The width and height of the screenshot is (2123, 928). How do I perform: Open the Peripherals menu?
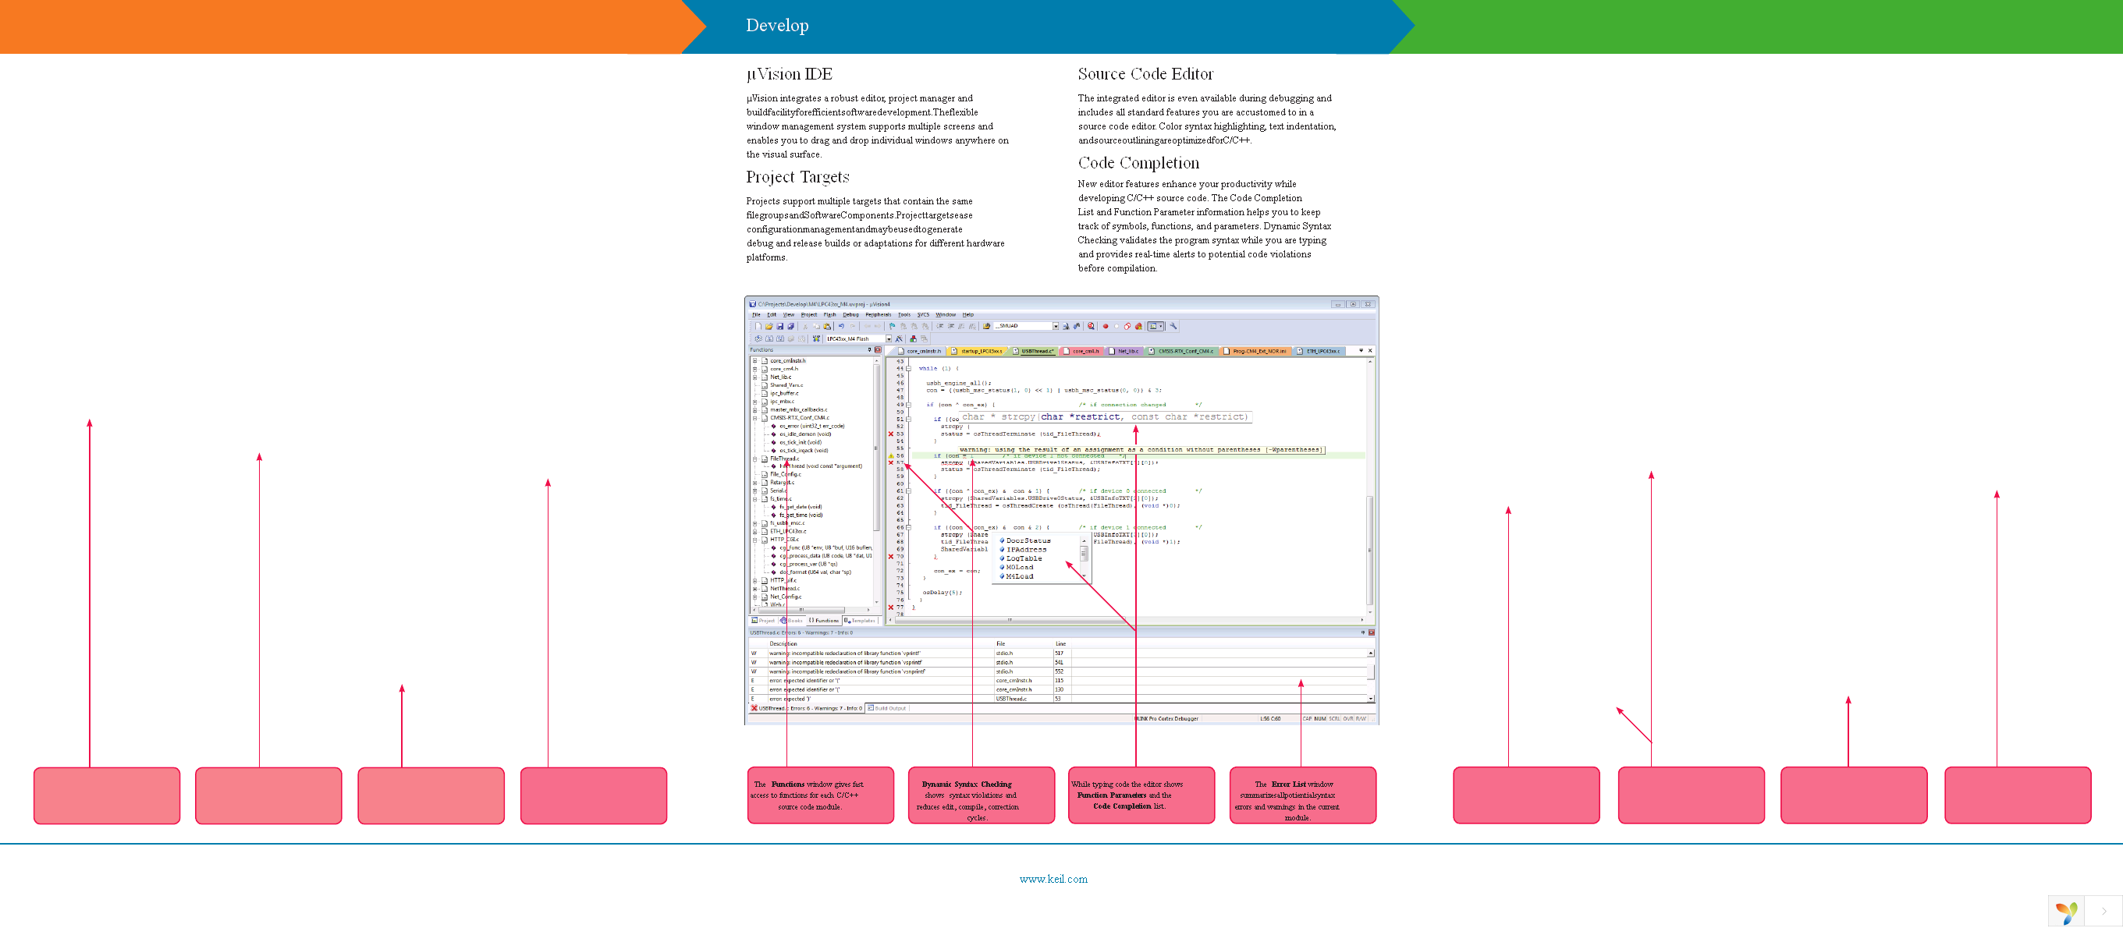[878, 314]
